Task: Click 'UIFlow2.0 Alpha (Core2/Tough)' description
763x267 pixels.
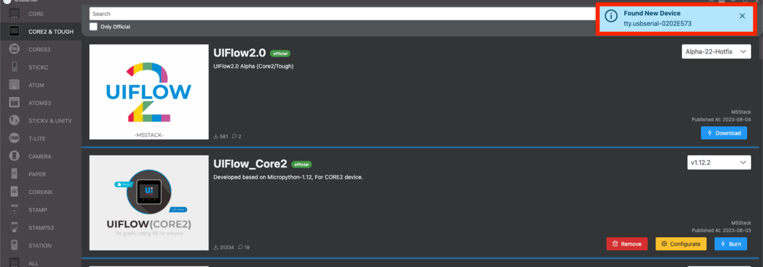Action: point(254,66)
